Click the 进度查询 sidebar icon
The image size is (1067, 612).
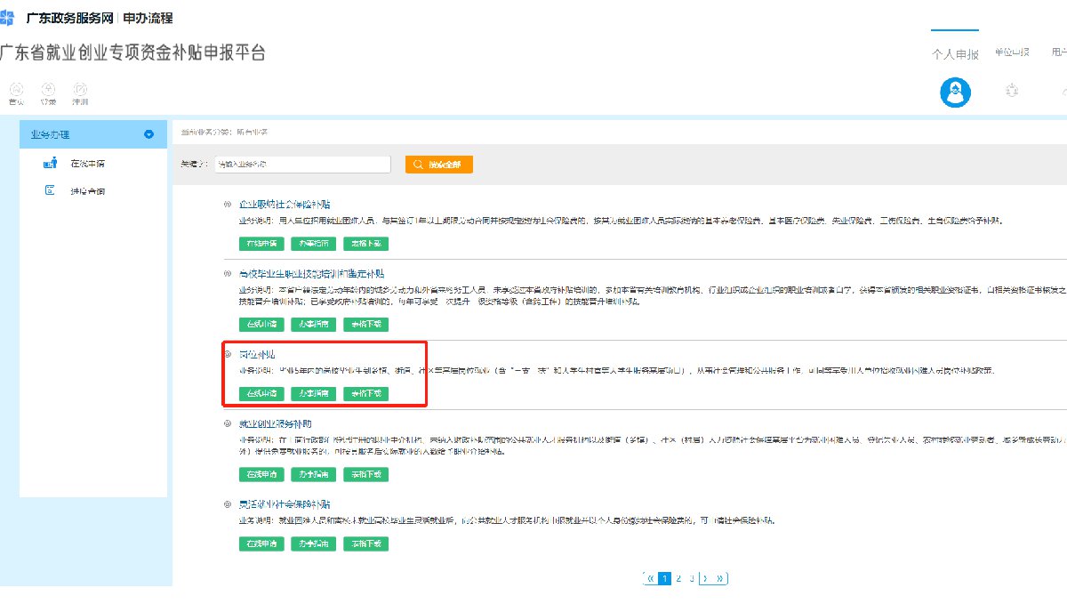coord(51,191)
